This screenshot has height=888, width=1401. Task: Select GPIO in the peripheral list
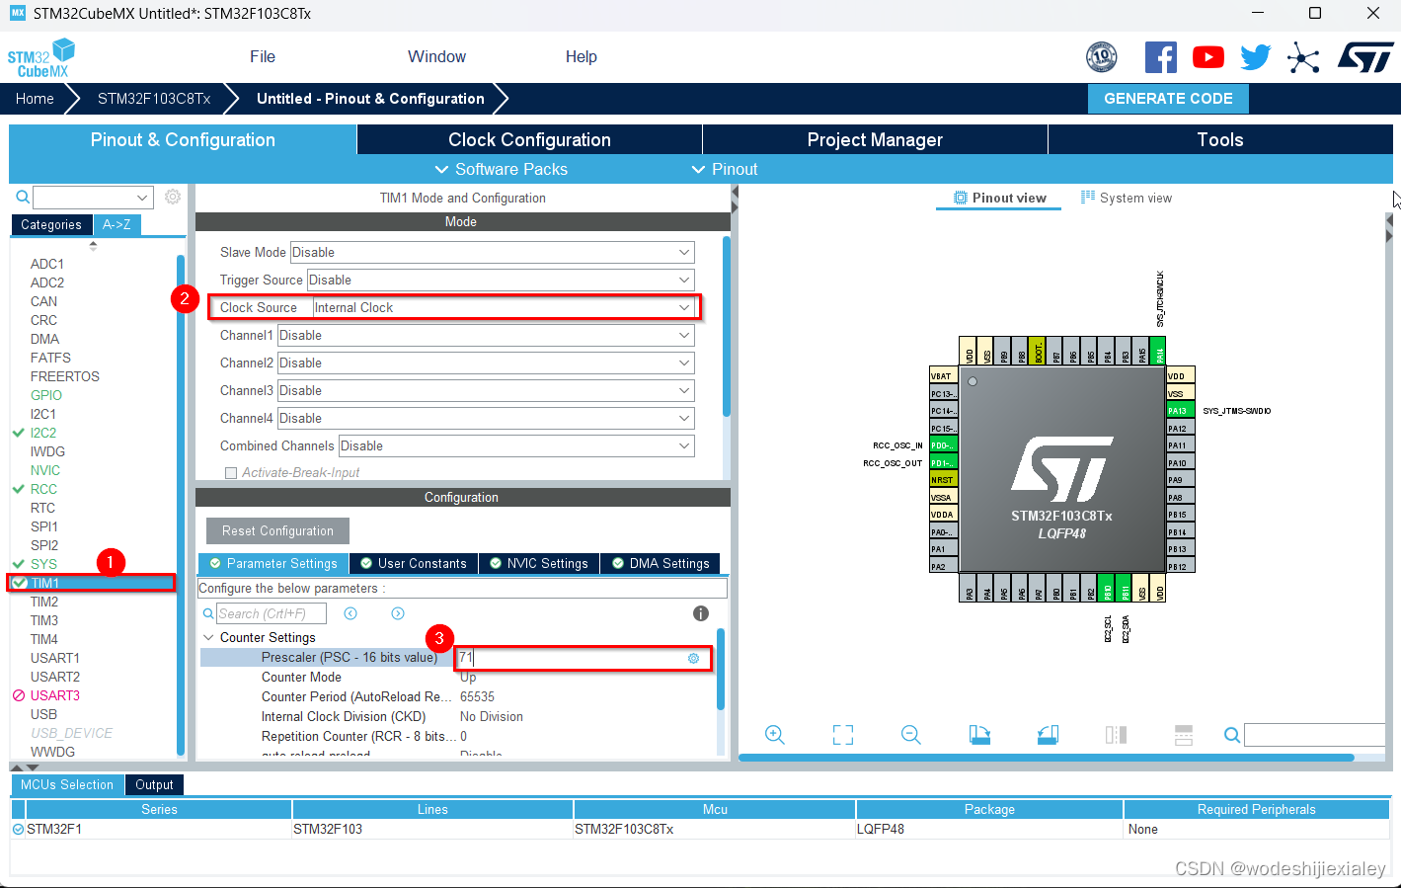46,396
